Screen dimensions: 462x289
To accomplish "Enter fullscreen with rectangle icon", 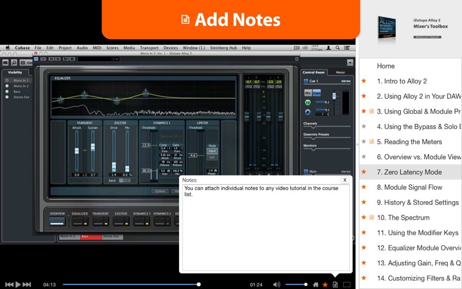I will pyautogui.click(x=347, y=284).
